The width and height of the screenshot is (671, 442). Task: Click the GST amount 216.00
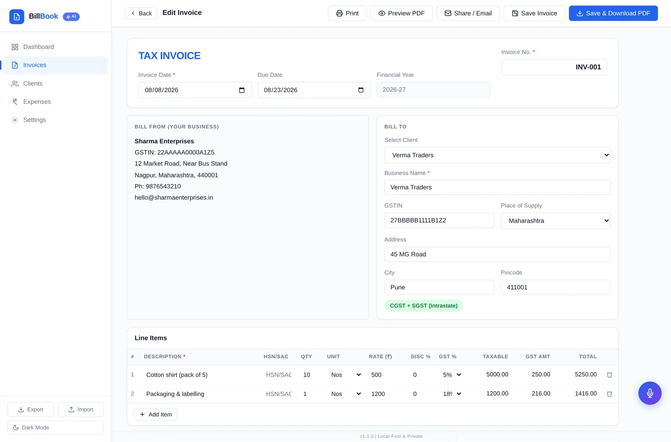coord(541,393)
